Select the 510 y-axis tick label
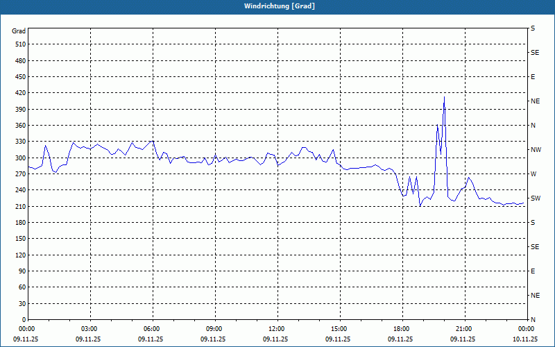 (x=21, y=44)
